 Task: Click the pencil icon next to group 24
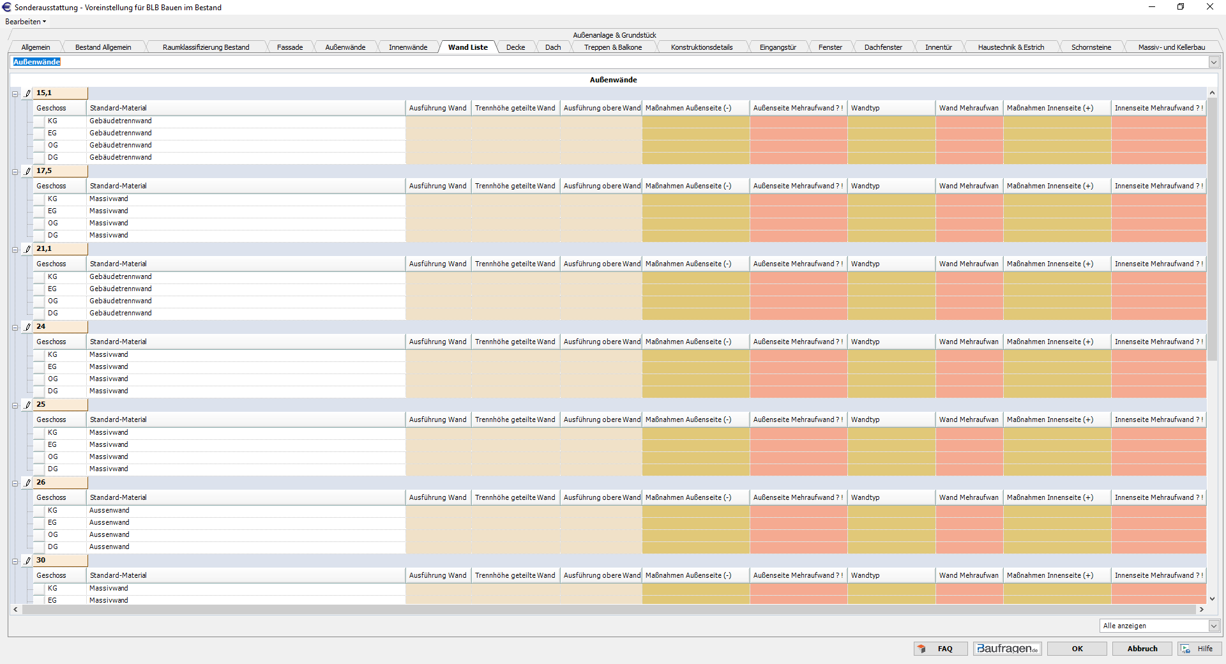[x=27, y=327]
